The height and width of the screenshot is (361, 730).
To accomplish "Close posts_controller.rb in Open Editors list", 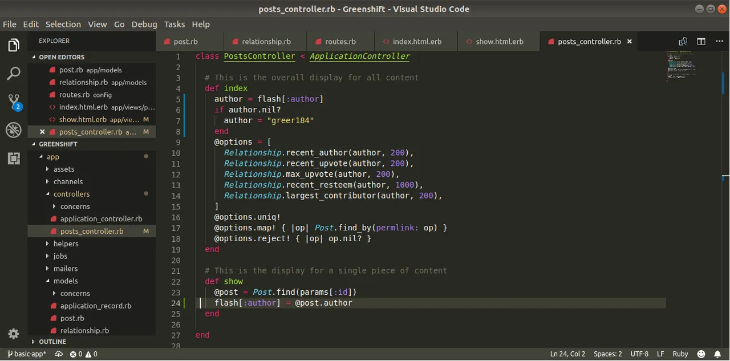I will (42, 132).
